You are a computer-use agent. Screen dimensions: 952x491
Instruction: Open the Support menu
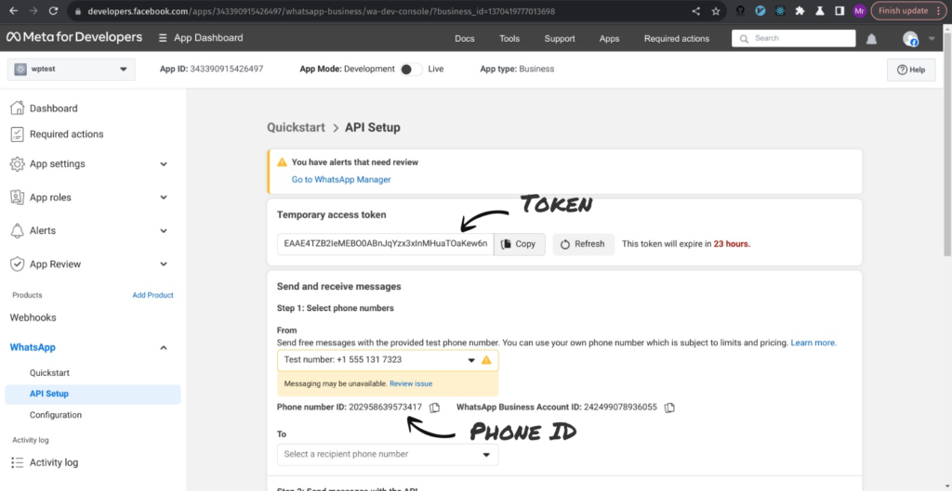coord(560,39)
